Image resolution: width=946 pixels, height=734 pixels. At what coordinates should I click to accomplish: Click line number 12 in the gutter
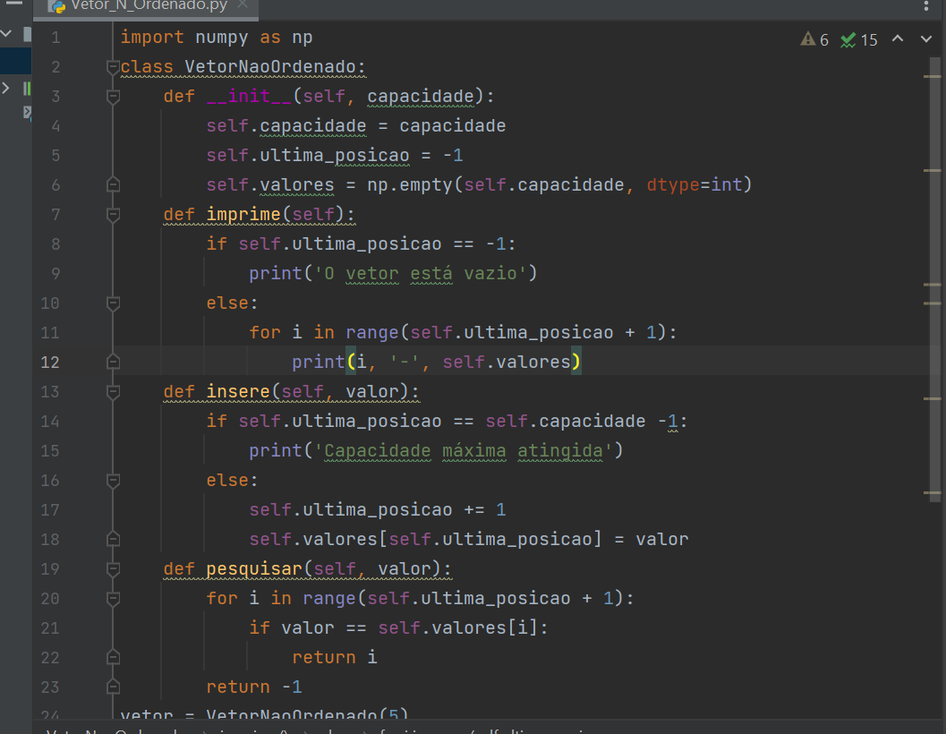pyautogui.click(x=50, y=363)
